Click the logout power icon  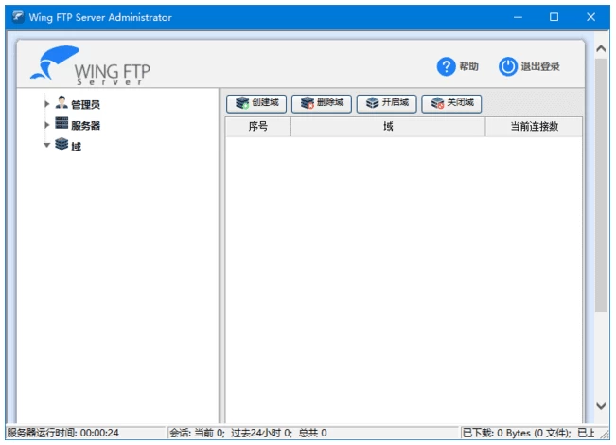point(508,66)
